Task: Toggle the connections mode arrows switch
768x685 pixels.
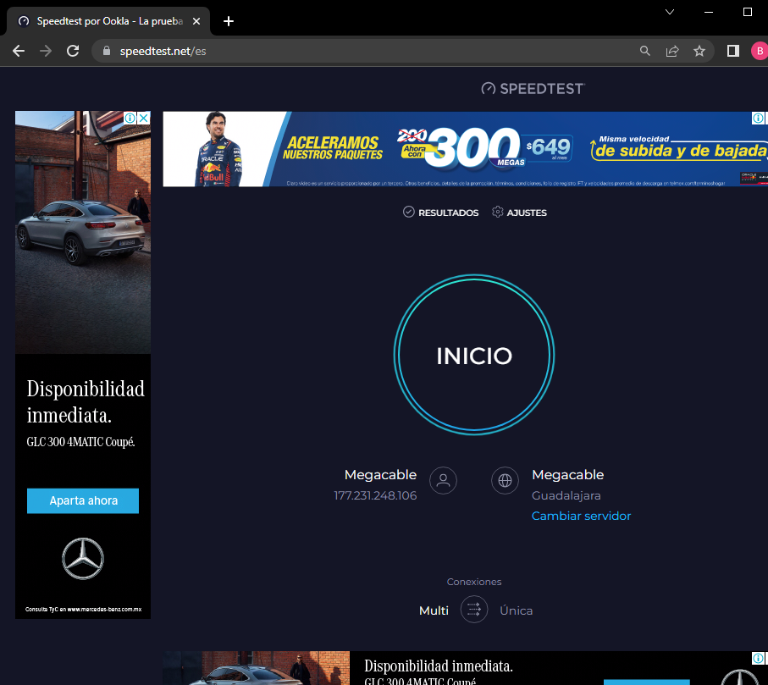Action: point(474,609)
